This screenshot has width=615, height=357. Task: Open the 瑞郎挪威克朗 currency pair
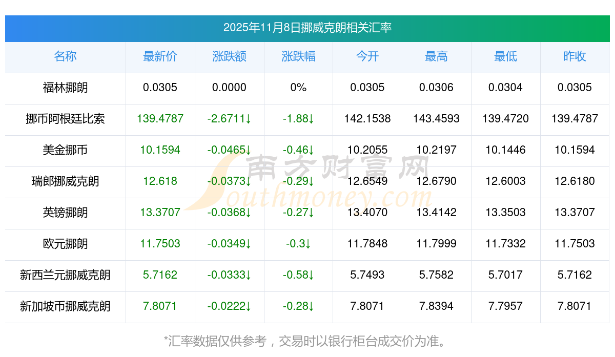[x=65, y=181]
